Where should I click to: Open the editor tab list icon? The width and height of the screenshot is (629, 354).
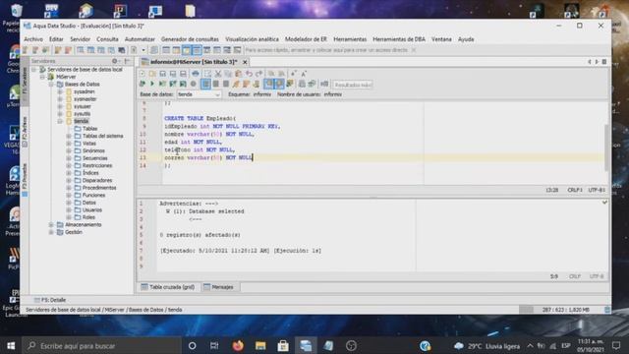point(604,62)
